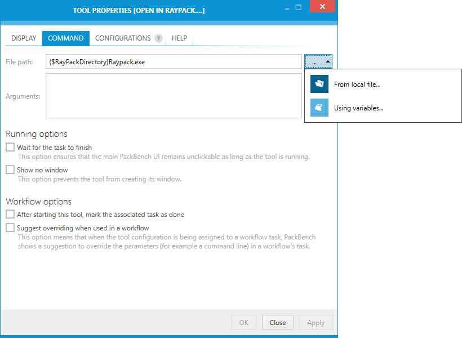
Task: Click the variable icon beside Using variables
Action: (319, 108)
